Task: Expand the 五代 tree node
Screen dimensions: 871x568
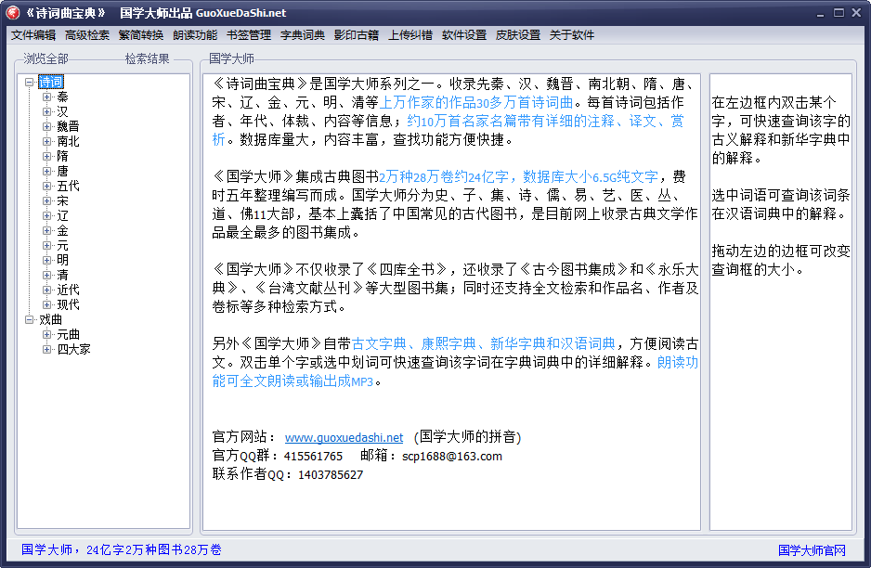Action: pyautogui.click(x=47, y=186)
